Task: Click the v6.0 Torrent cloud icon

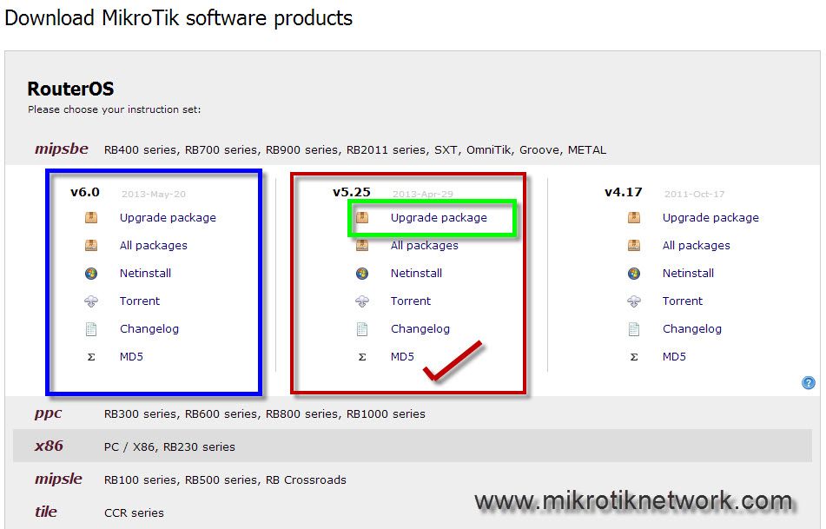Action: point(91,301)
